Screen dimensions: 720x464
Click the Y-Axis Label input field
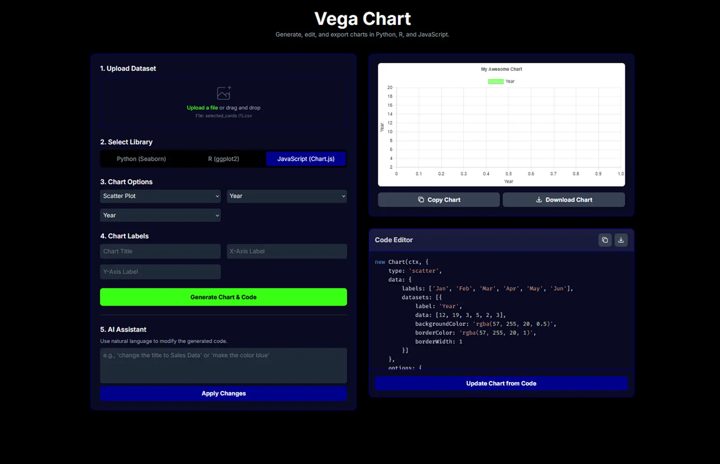(160, 271)
